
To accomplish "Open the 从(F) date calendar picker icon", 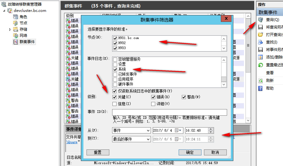I will coord(178,130).
